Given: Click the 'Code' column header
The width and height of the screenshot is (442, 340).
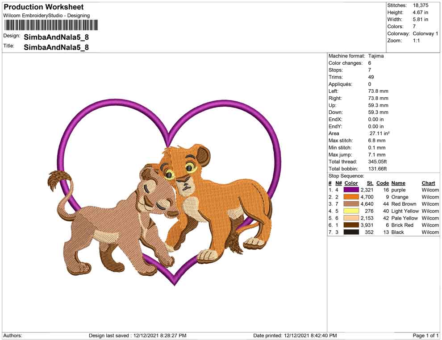Looking at the screenshot, I should coord(383,183).
